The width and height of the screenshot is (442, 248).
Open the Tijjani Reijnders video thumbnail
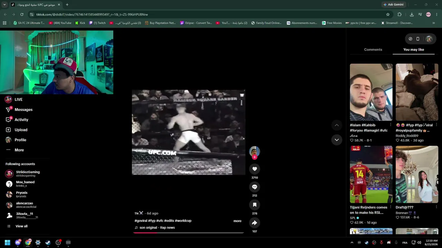[x=371, y=174]
